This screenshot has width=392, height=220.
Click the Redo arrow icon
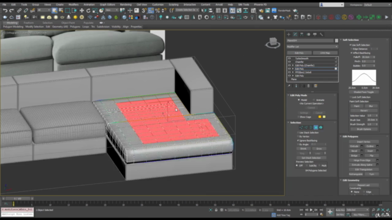coord(12,10)
